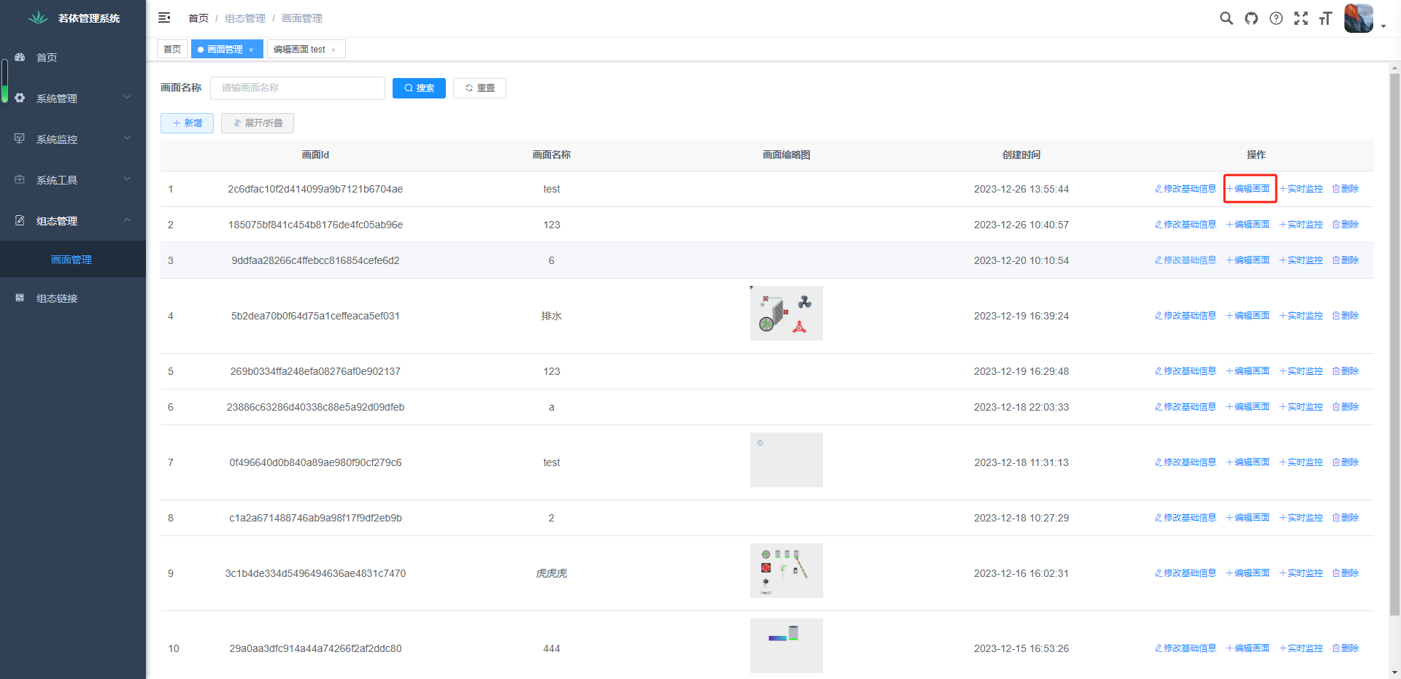Click the 画面Id column header
This screenshot has height=679, width=1401.
[x=315, y=155]
